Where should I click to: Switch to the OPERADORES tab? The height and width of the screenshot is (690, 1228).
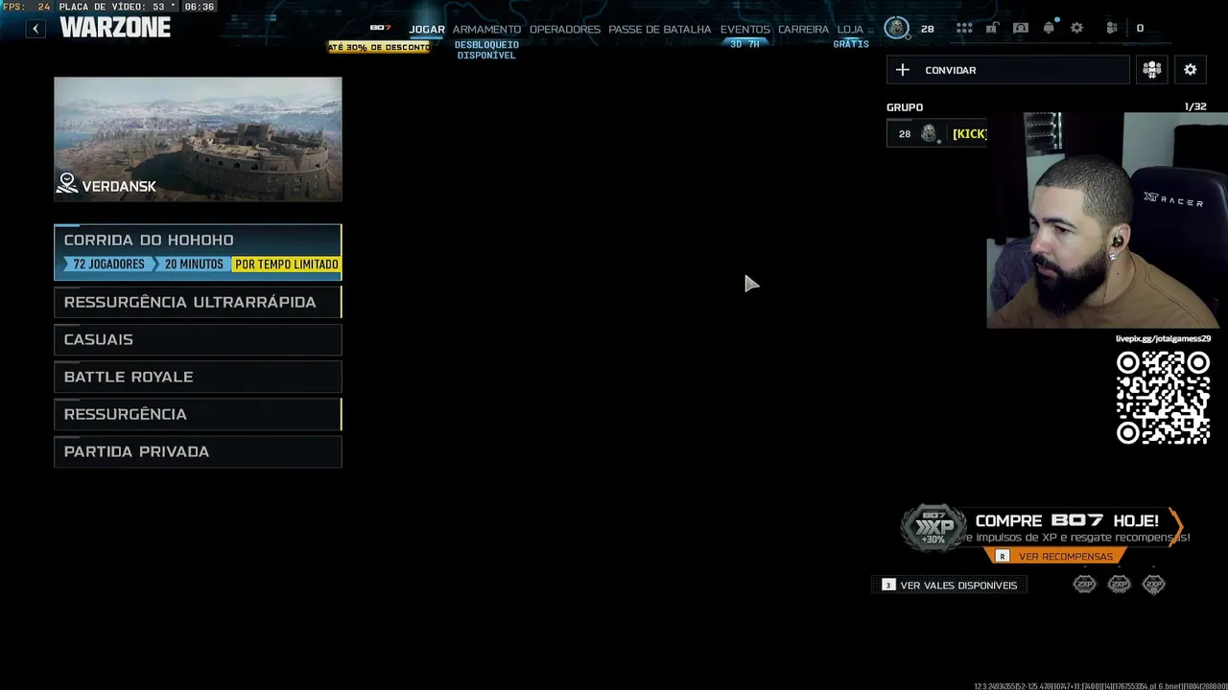[565, 30]
